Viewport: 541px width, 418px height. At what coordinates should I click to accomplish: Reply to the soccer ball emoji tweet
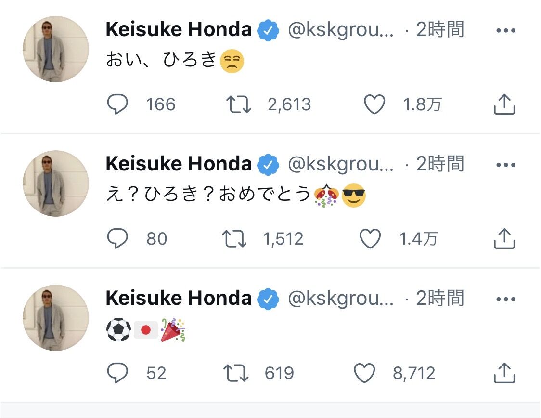tap(117, 372)
